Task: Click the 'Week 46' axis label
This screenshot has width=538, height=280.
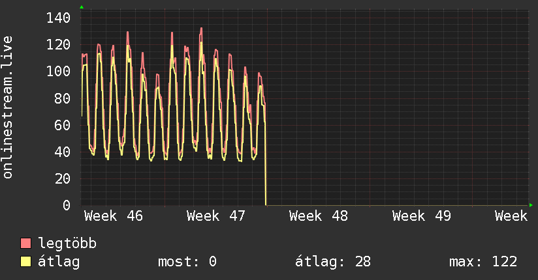Action: click(114, 216)
